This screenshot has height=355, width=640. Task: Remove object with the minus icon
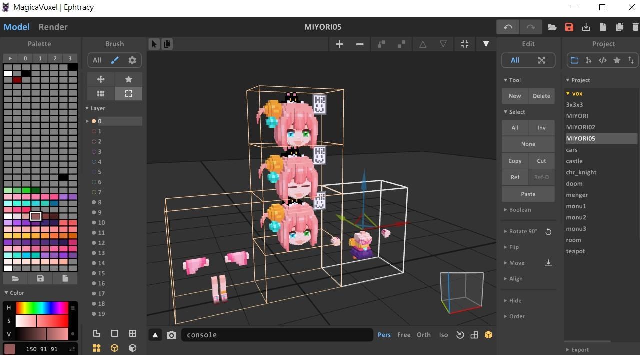tap(359, 44)
